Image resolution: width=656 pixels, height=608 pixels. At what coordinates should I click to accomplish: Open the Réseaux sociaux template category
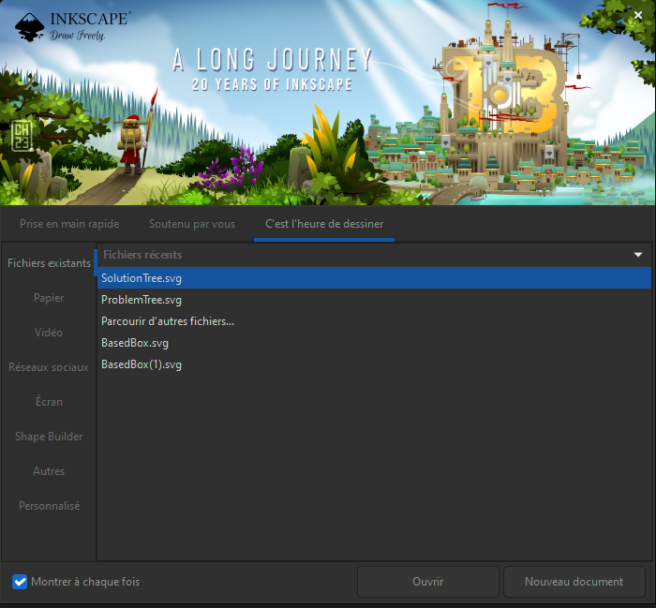coord(49,367)
